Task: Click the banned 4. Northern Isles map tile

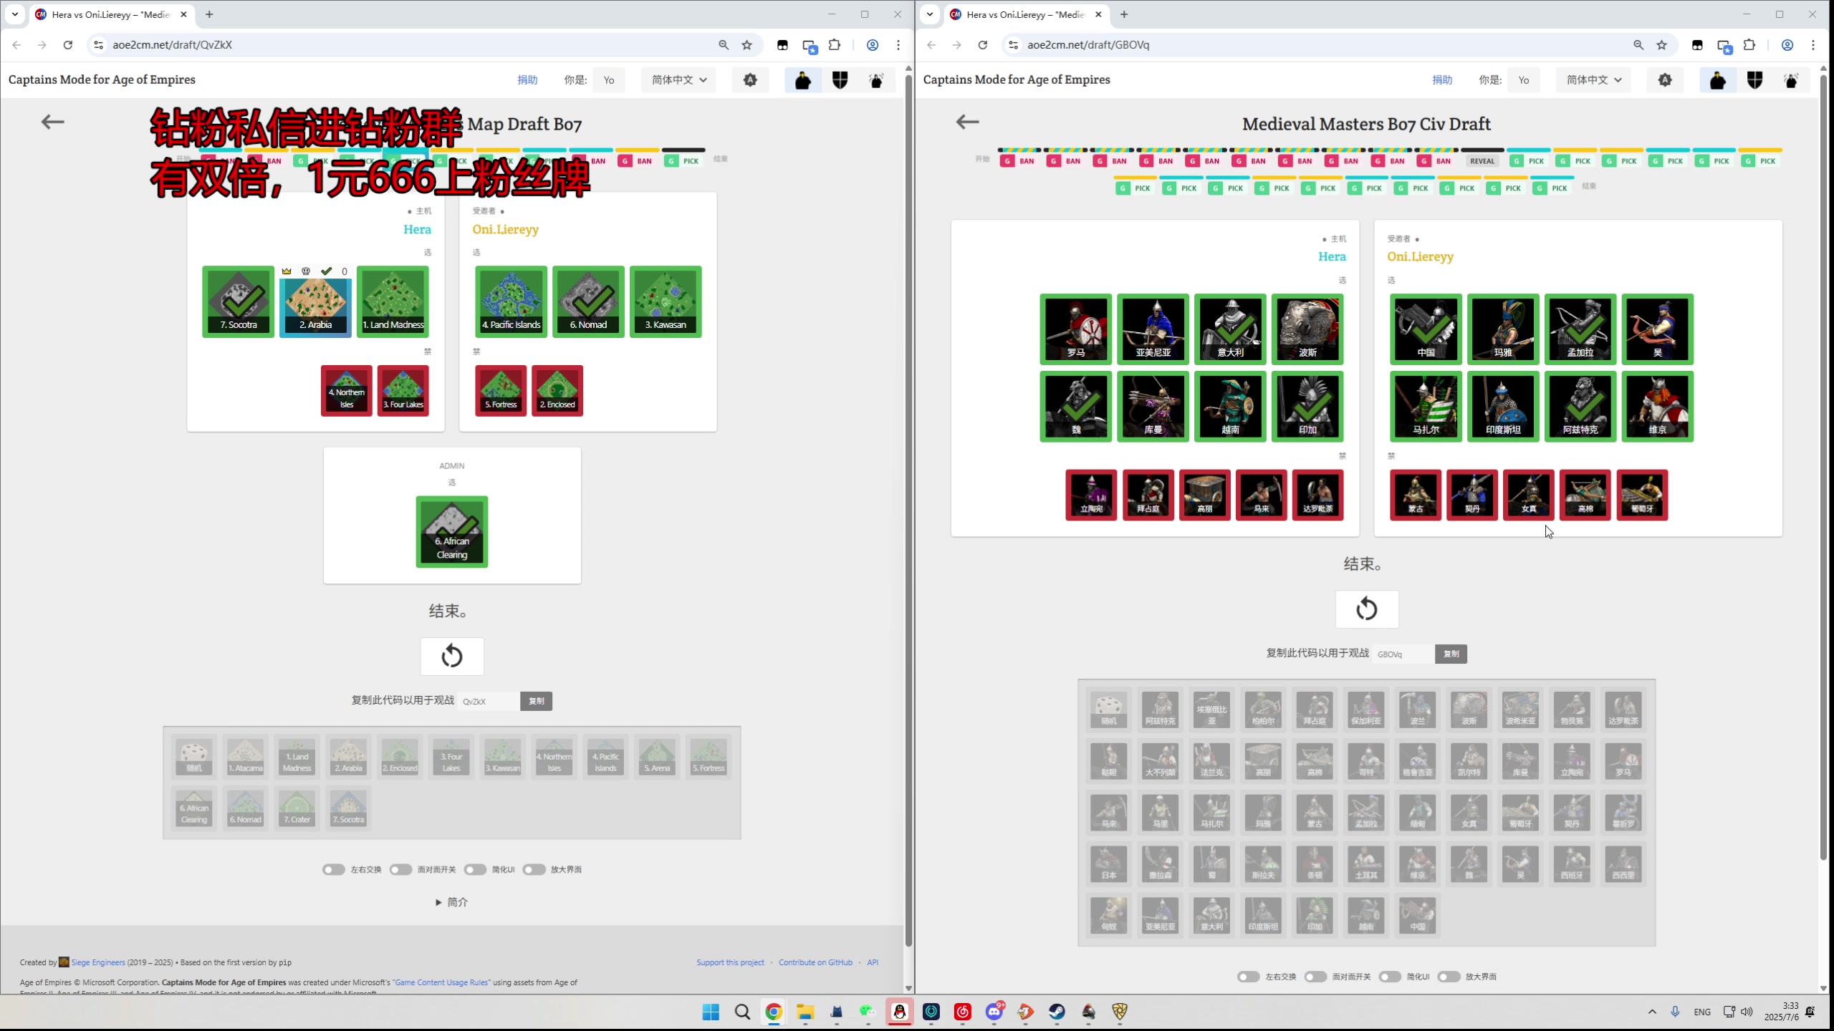Action: (x=347, y=390)
